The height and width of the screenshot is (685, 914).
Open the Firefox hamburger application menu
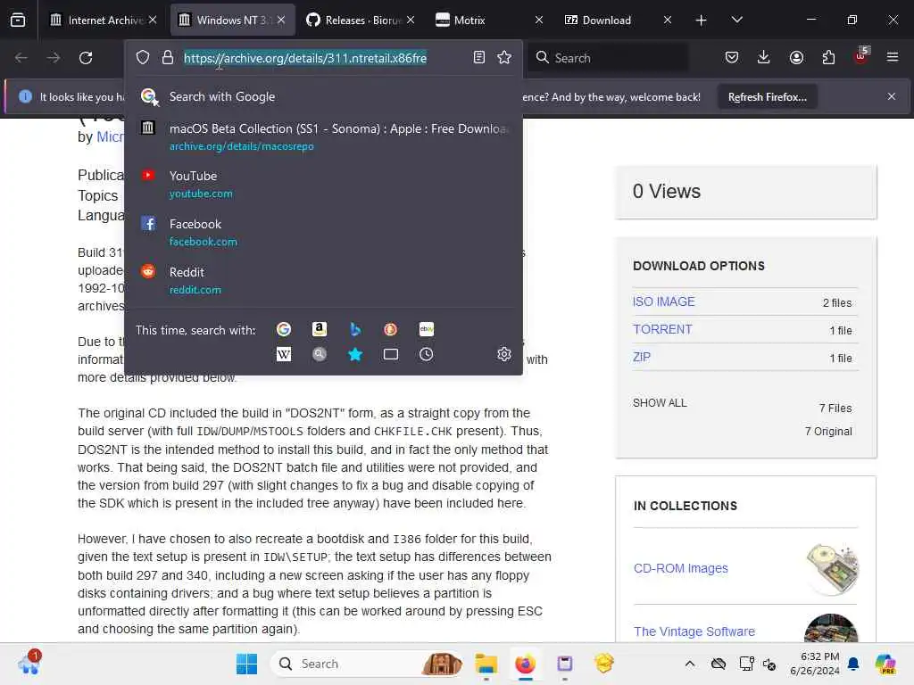click(x=893, y=57)
